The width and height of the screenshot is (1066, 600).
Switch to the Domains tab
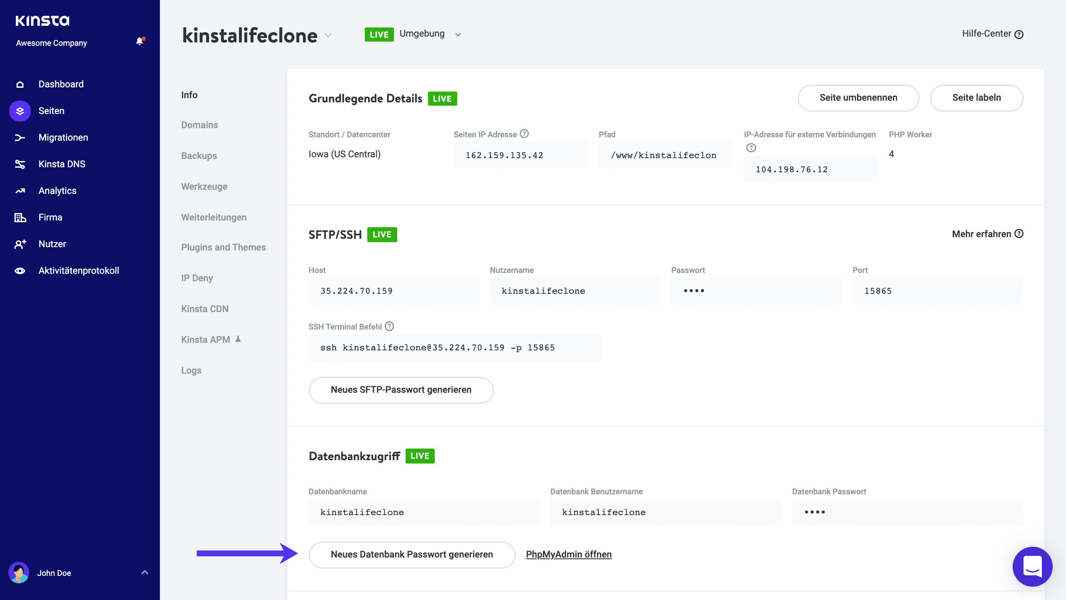(x=199, y=125)
